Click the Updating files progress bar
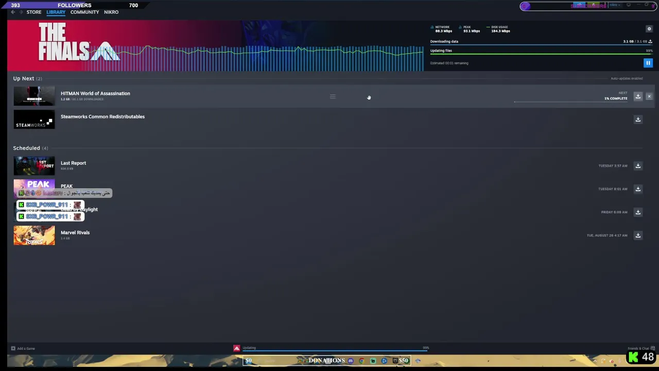Viewport: 659px width, 371px height. [542, 54]
